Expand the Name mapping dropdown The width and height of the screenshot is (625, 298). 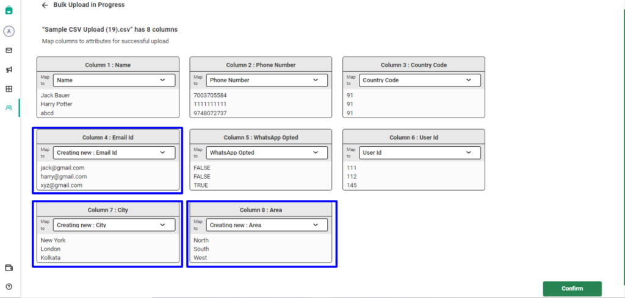[x=114, y=80]
